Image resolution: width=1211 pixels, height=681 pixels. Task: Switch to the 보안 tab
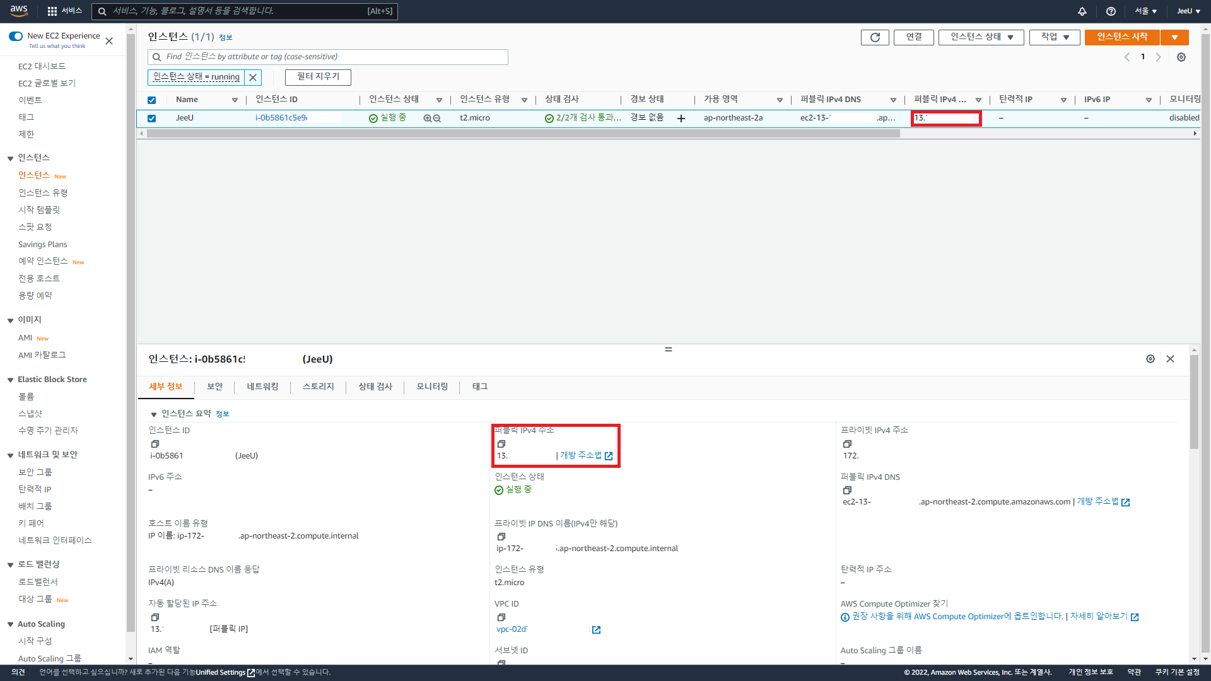214,387
